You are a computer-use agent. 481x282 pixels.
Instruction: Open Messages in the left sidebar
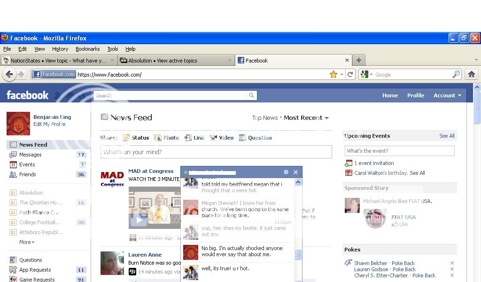30,155
